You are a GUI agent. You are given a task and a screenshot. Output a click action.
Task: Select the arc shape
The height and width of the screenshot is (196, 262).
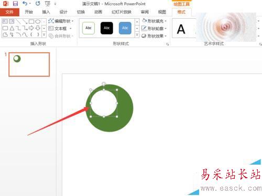[18, 34]
